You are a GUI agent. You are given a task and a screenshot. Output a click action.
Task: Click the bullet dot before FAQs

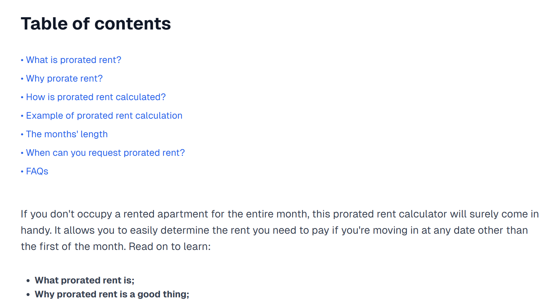pos(22,171)
